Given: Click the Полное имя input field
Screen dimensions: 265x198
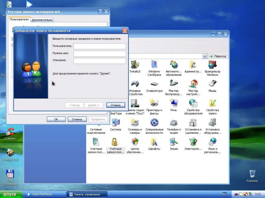Looking at the screenshot, I should 100,53.
